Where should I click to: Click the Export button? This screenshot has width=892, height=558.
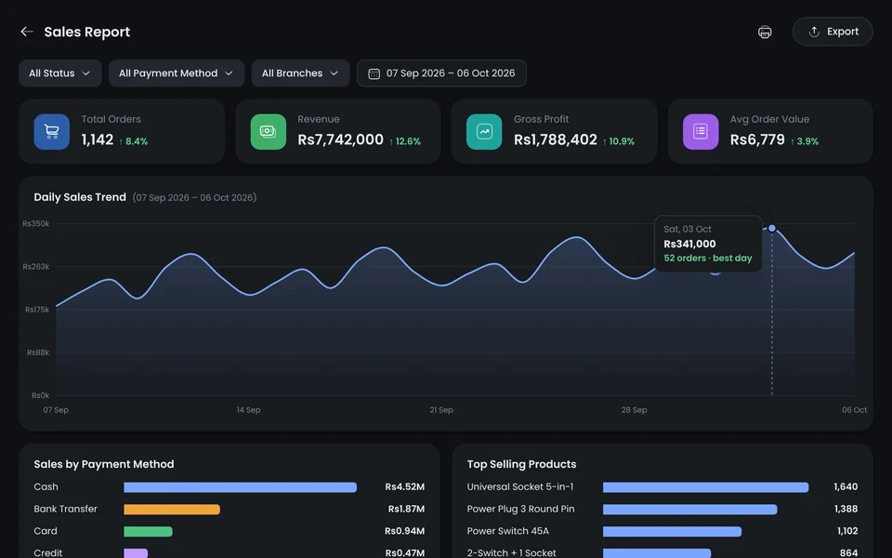coord(833,32)
